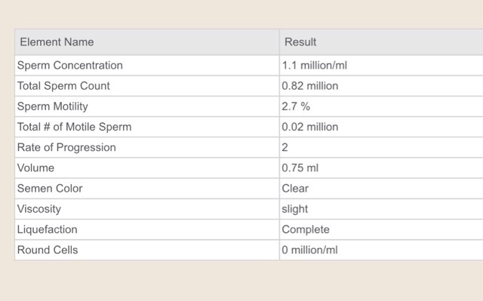Screen dimensions: 483x301
Task: Click the Result column header
Action: pyautogui.click(x=300, y=41)
